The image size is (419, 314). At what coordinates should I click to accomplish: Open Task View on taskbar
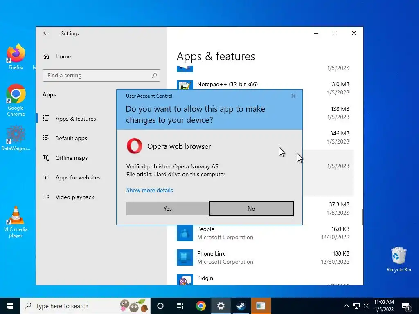180,306
